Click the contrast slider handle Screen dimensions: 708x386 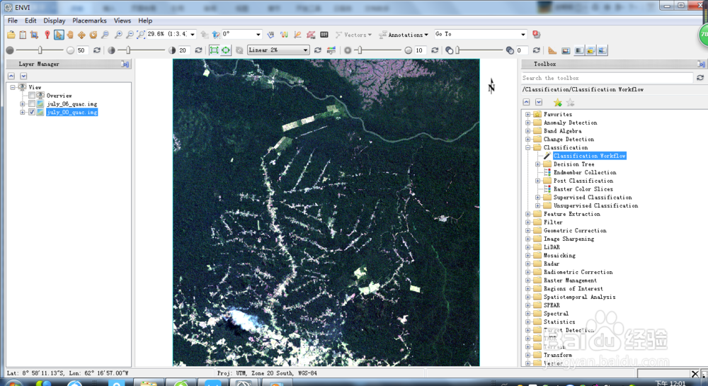point(128,50)
